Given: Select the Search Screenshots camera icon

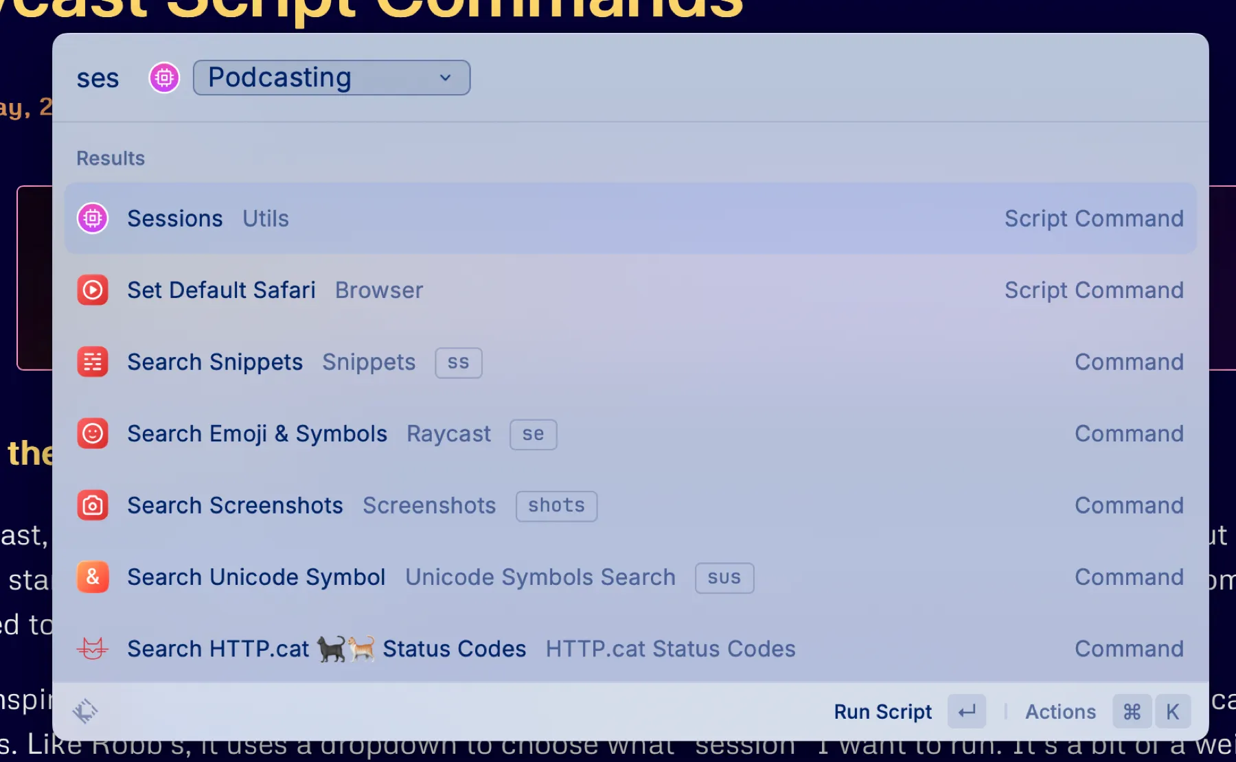Looking at the screenshot, I should pos(93,505).
